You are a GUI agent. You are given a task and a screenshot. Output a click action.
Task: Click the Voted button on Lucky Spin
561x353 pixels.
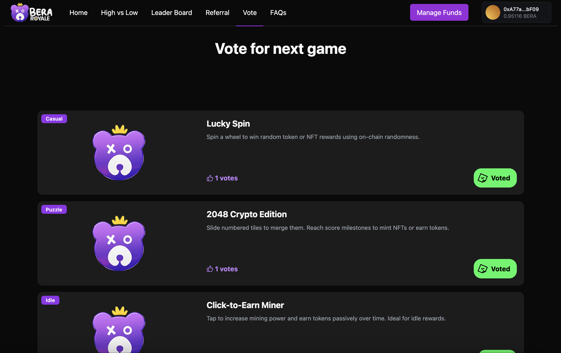coord(495,178)
